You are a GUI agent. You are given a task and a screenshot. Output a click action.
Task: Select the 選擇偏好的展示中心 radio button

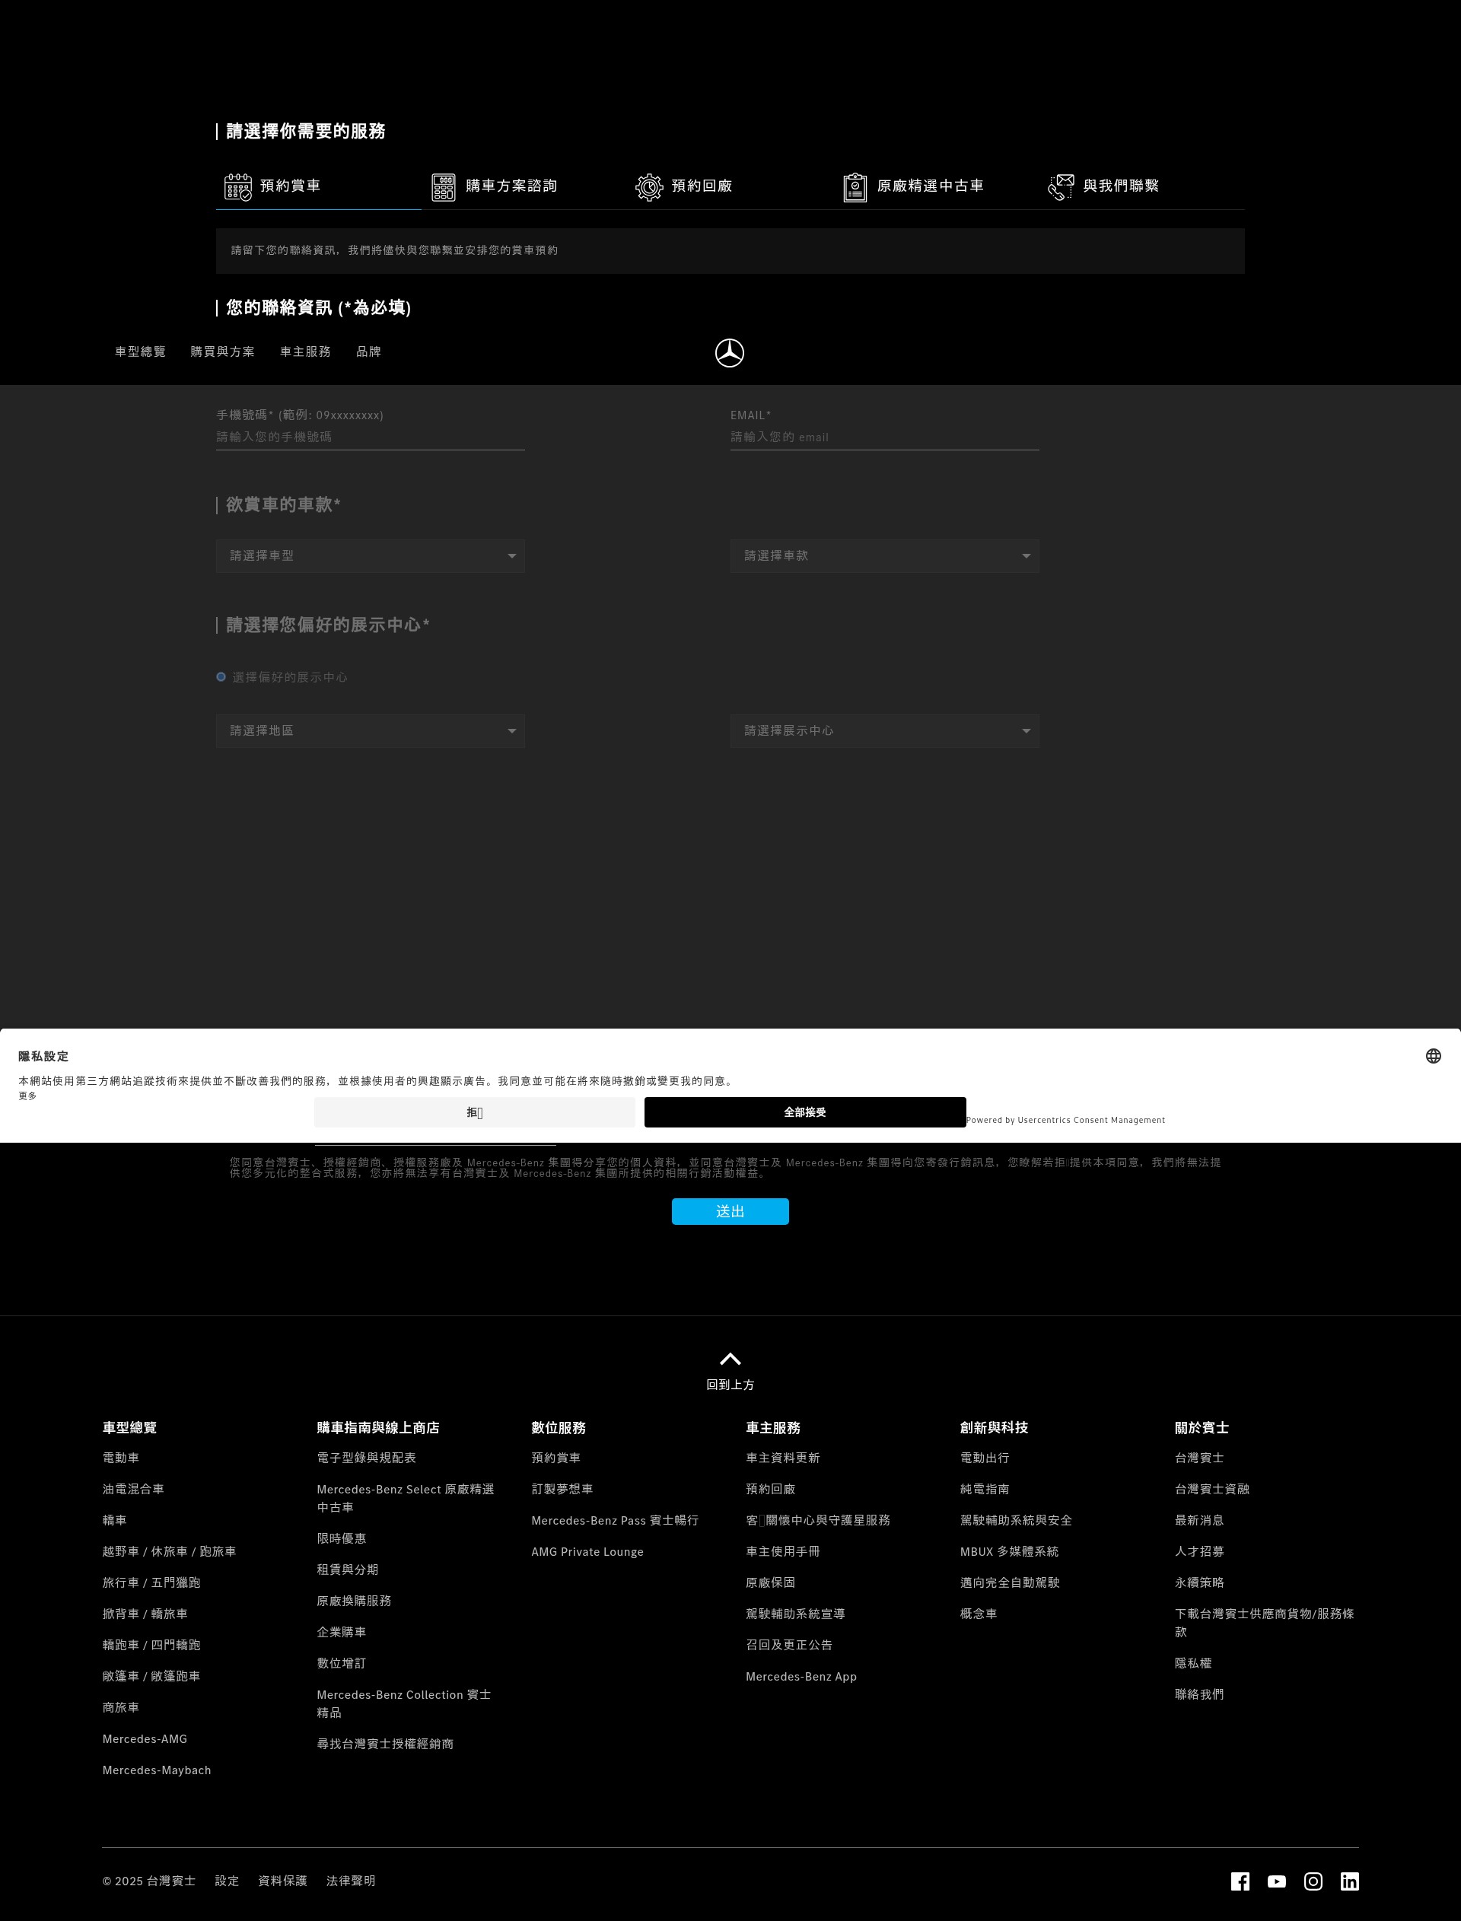[221, 677]
